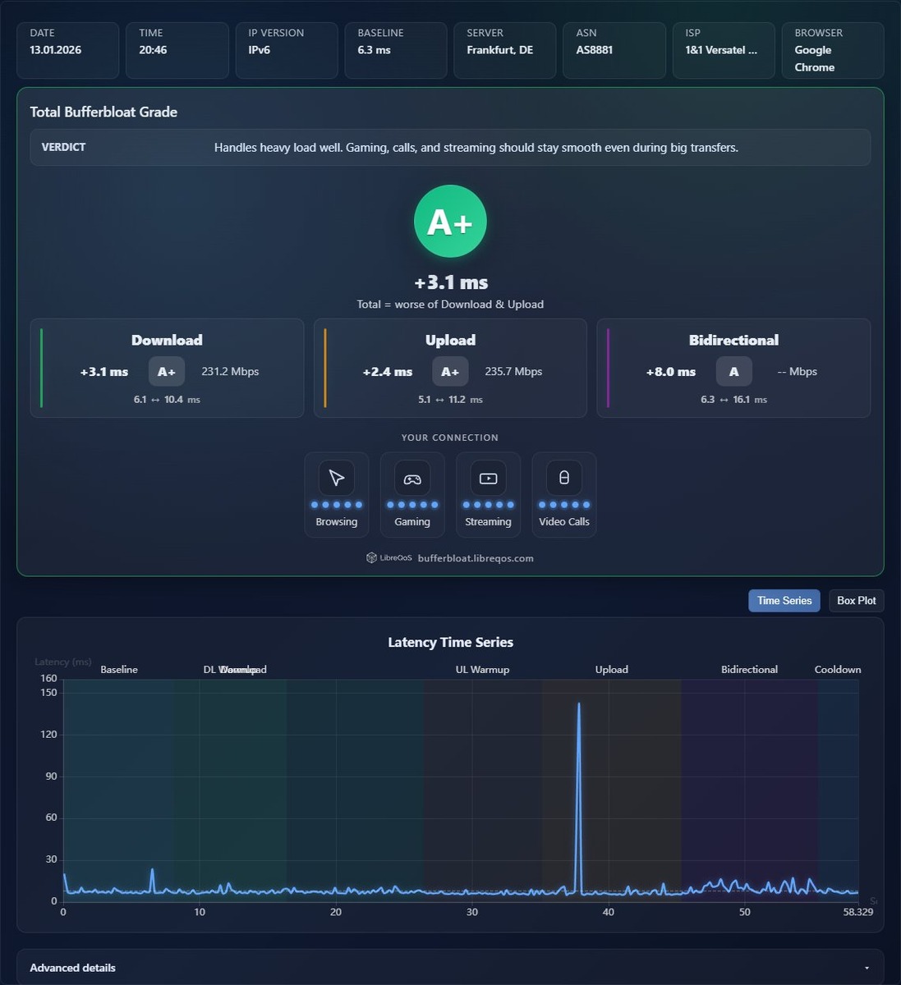
Task: Click the LibreQoS logo icon
Action: click(x=371, y=558)
